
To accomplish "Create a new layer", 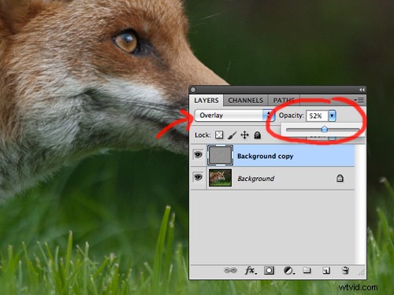I will [x=326, y=271].
